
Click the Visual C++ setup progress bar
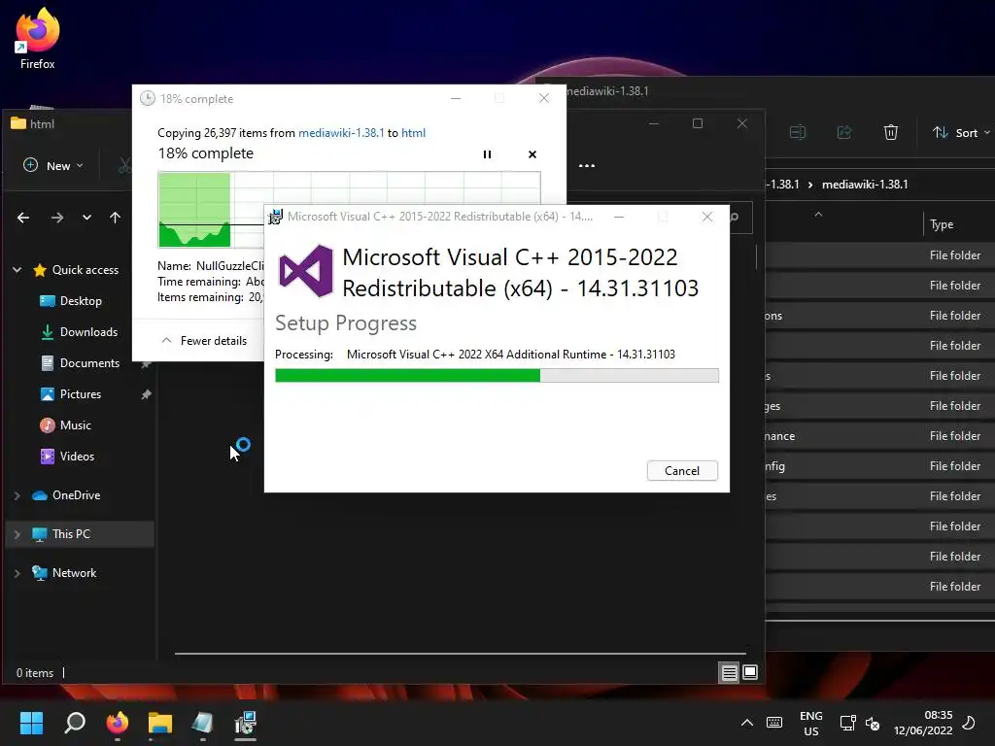(497, 376)
